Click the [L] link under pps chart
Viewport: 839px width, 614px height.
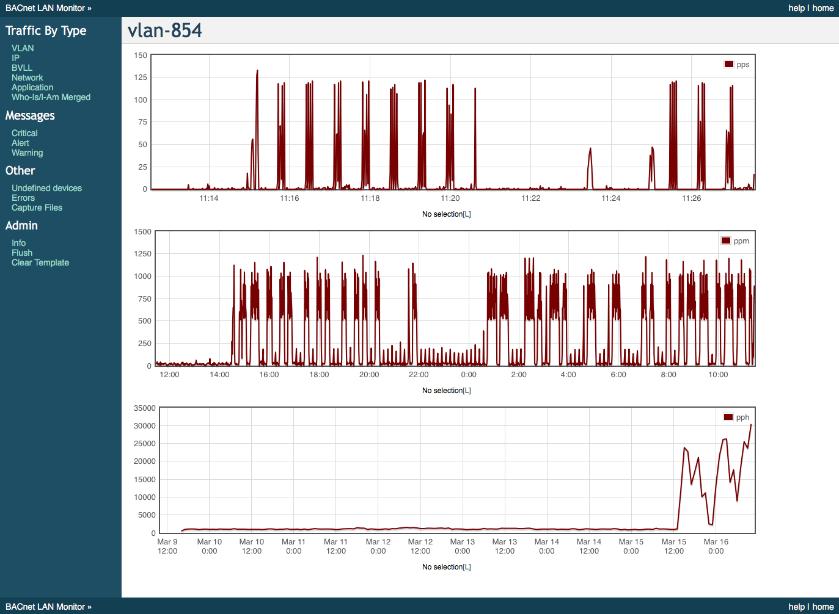[x=467, y=214]
